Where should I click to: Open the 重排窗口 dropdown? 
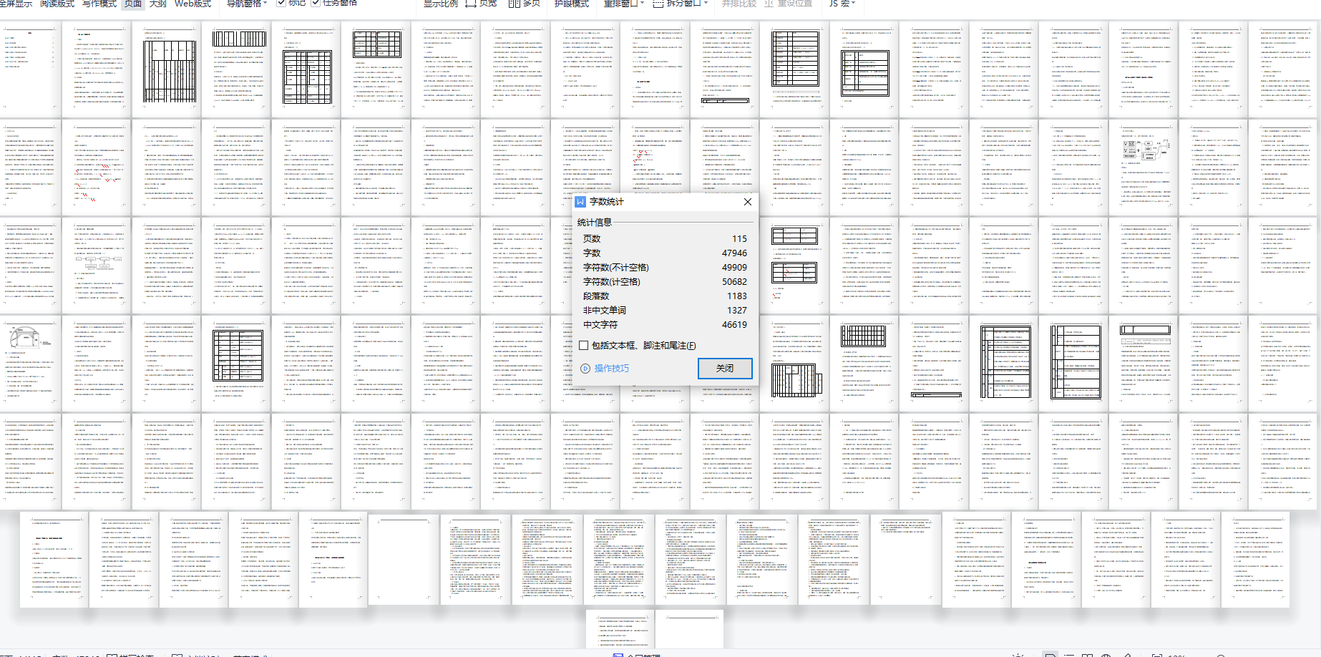[623, 4]
